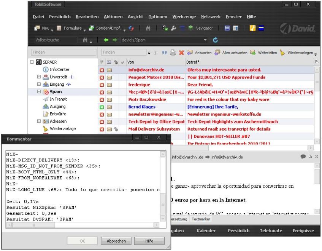
Task: Switch to the Kalender tab
Action: tap(206, 231)
